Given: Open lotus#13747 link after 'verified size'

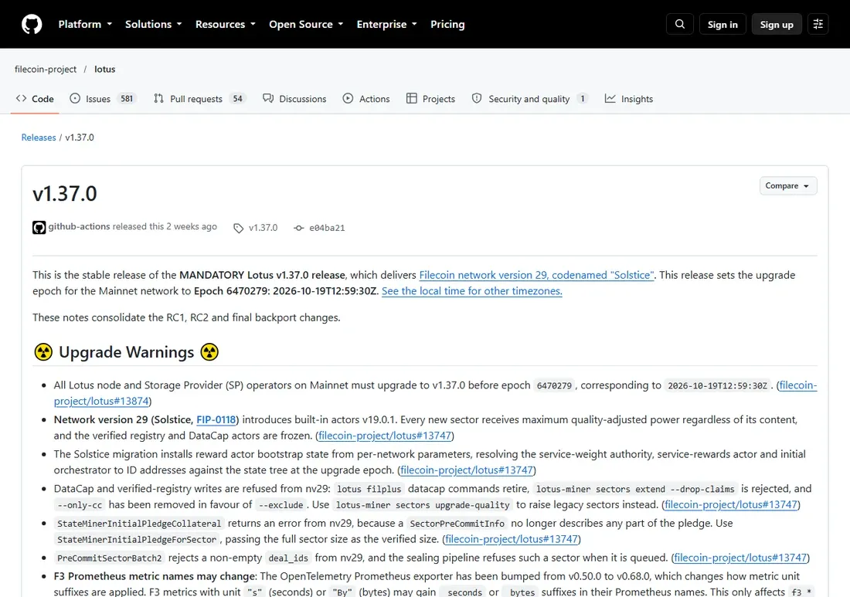Looking at the screenshot, I should [512, 539].
